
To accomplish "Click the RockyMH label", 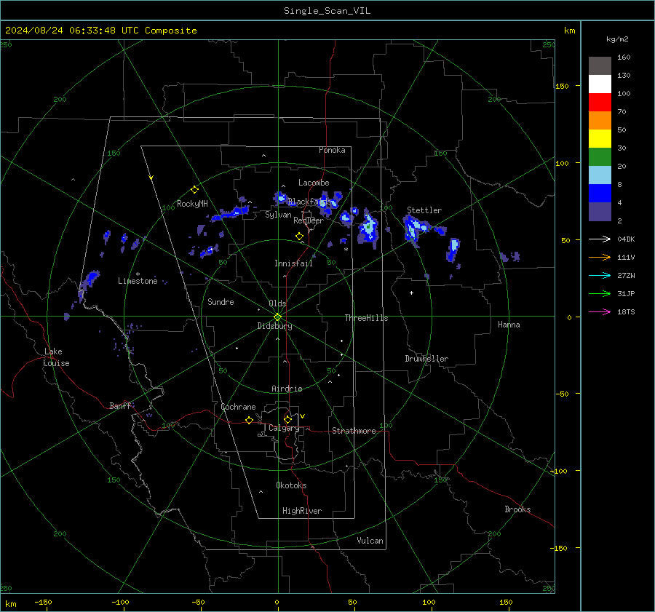I will coord(192,204).
